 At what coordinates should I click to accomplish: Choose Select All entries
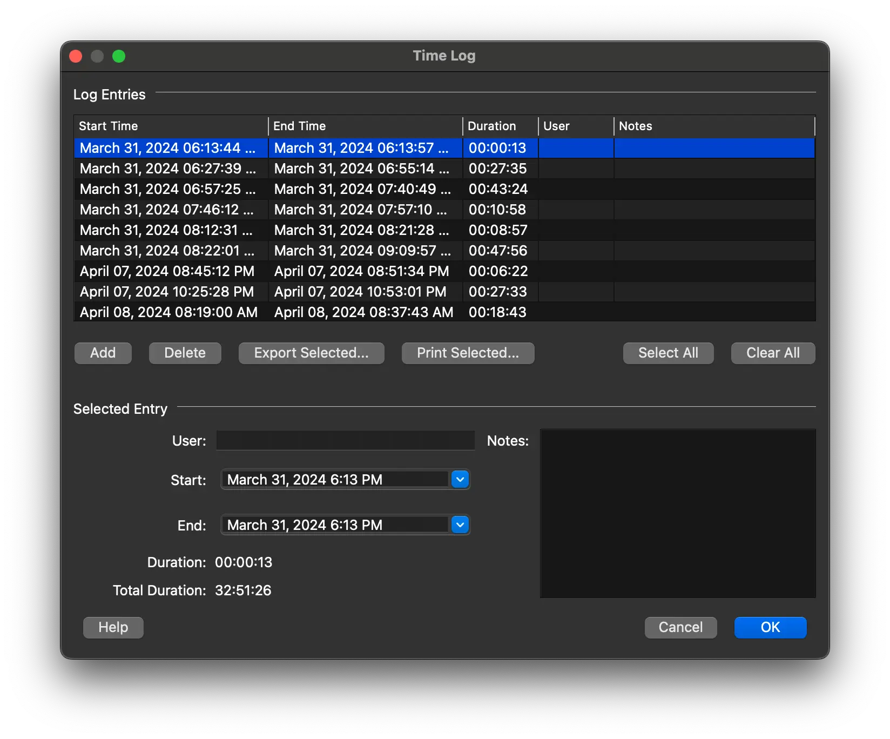click(668, 353)
